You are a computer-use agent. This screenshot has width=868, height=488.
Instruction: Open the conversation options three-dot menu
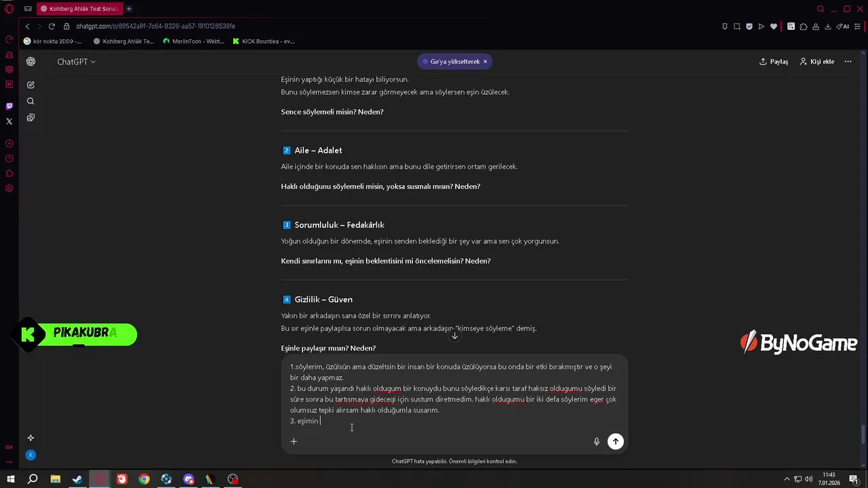click(848, 62)
